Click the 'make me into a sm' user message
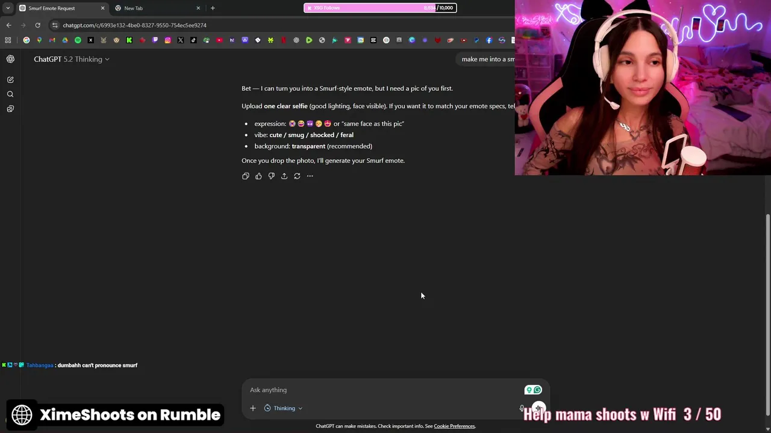Screen dimensions: 771x433 tap(488, 59)
